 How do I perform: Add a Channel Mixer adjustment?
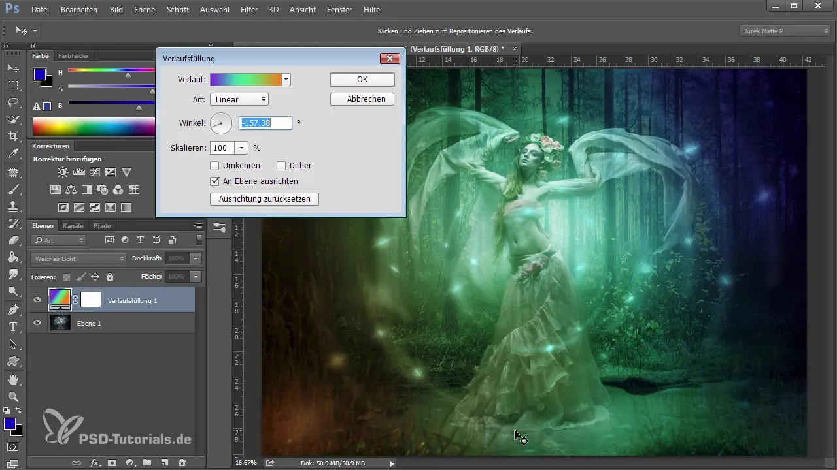click(118, 190)
